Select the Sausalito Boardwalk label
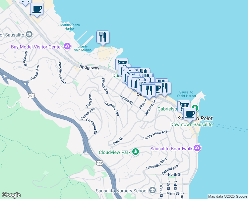The height and width of the screenshot is (199, 248). [x=171, y=149]
